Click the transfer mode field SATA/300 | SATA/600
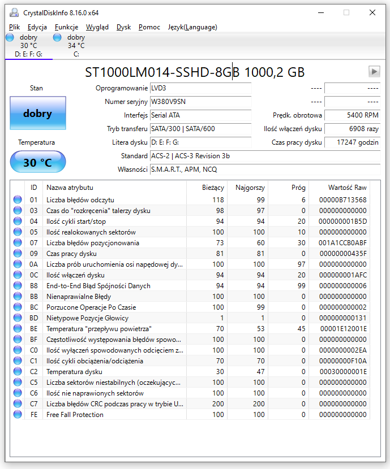This screenshot has width=390, height=469. [x=200, y=129]
